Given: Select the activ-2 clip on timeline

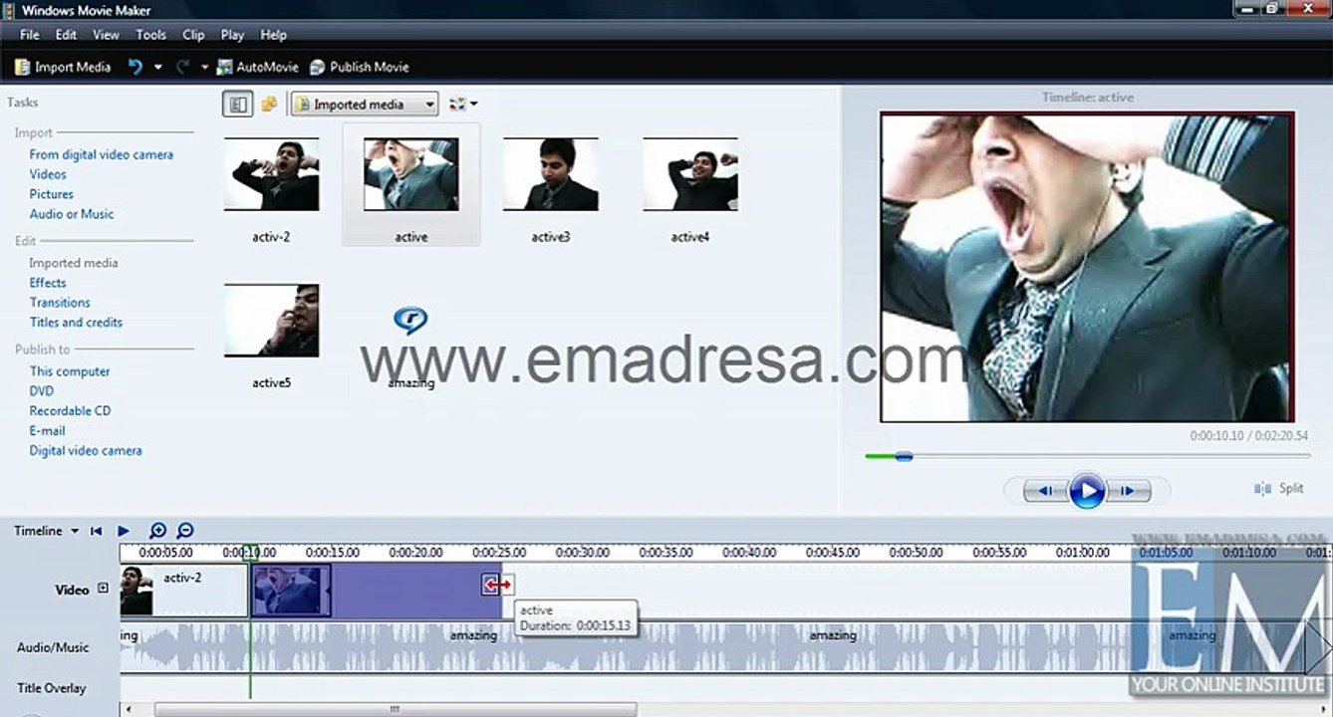Looking at the screenshot, I should point(184,591).
